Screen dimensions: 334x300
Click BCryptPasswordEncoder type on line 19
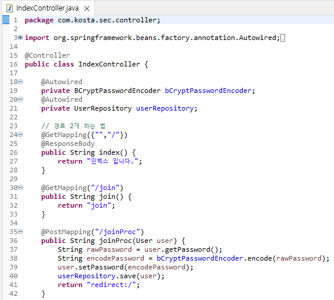click(117, 91)
